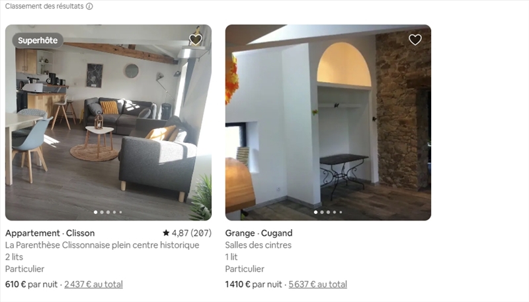Image resolution: width=529 pixels, height=302 pixels.
Task: Click the Superhôte badge
Action: tap(38, 40)
